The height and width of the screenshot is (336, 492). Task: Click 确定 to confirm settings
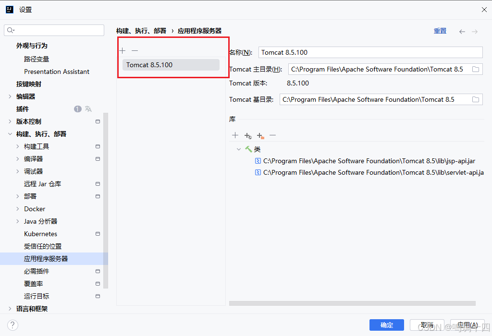[x=387, y=325]
